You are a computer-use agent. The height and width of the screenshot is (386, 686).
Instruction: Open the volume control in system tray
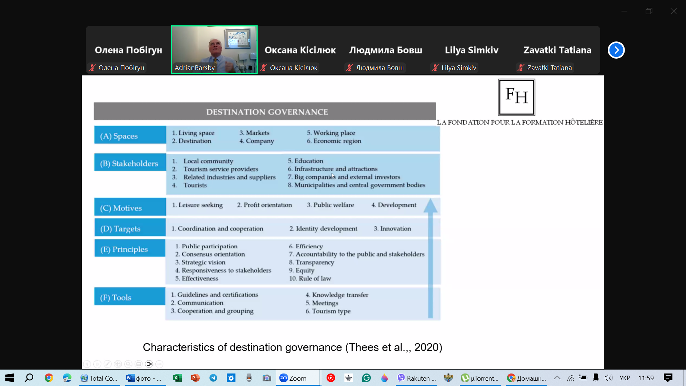point(608,378)
